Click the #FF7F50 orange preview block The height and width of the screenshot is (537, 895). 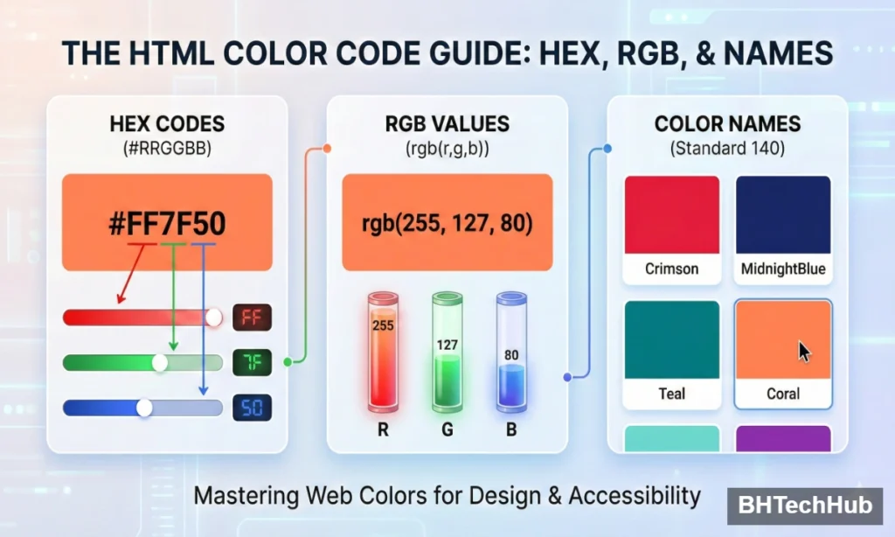point(166,221)
